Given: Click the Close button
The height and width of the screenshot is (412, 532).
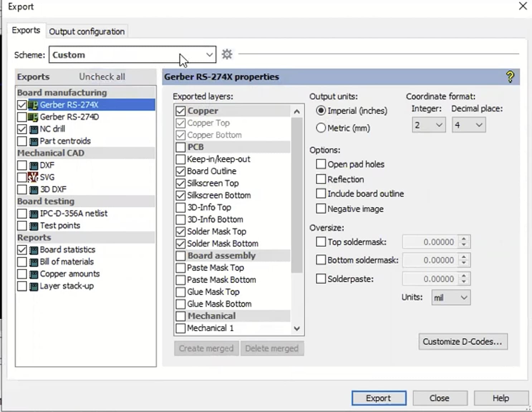Looking at the screenshot, I should [440, 398].
